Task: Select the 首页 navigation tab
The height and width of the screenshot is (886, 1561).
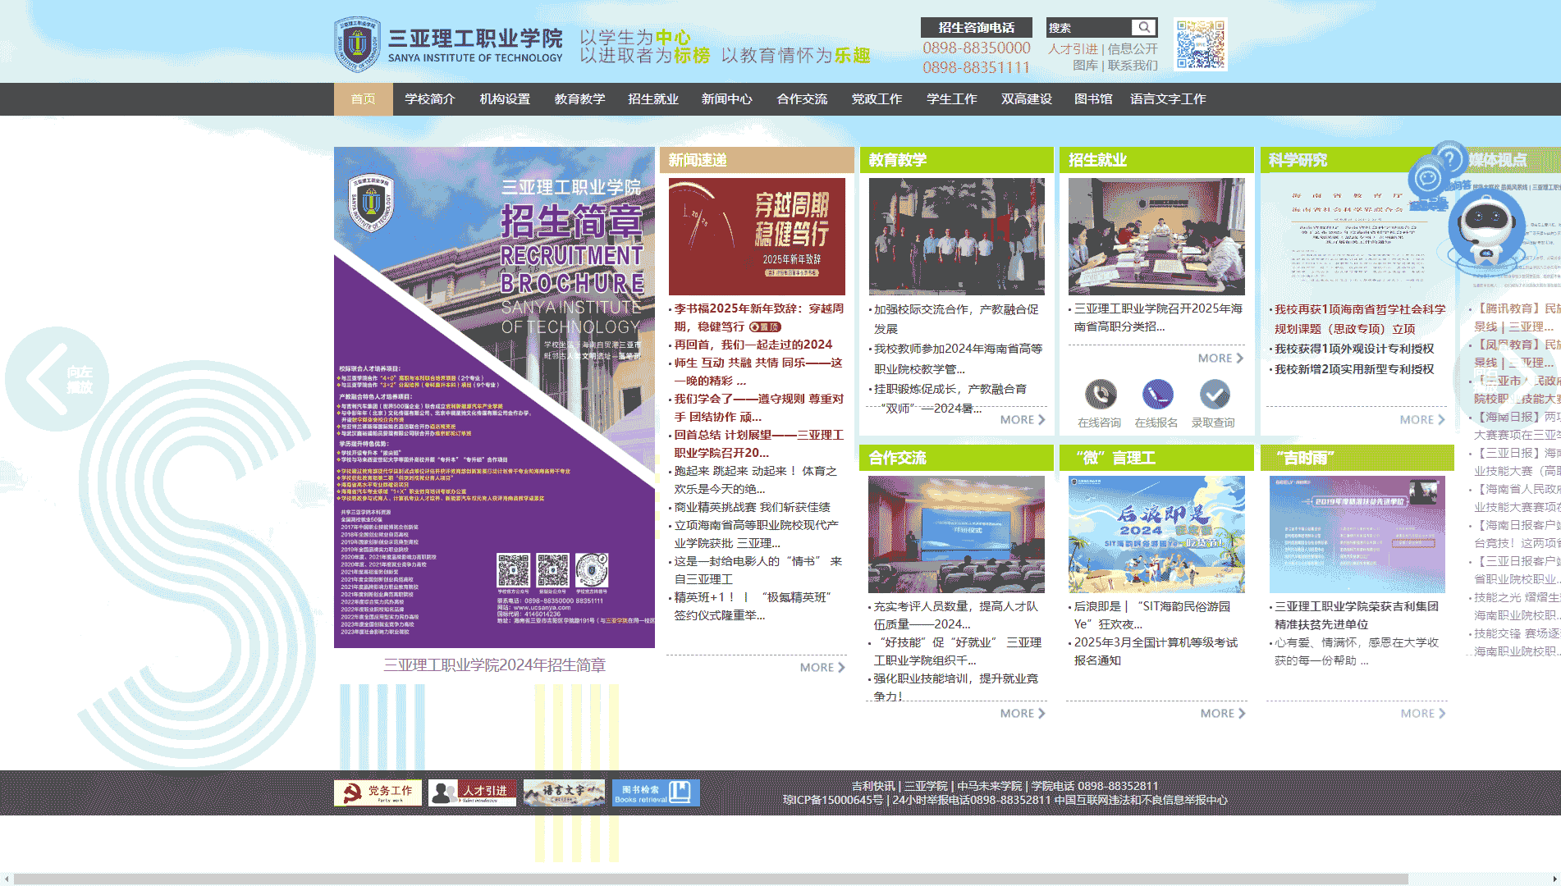Action: (363, 98)
